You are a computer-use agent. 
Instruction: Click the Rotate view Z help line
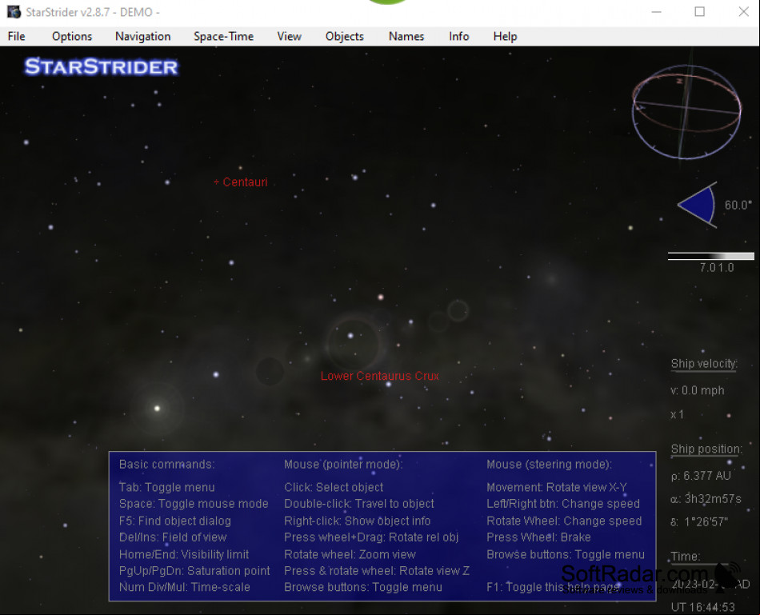click(377, 571)
